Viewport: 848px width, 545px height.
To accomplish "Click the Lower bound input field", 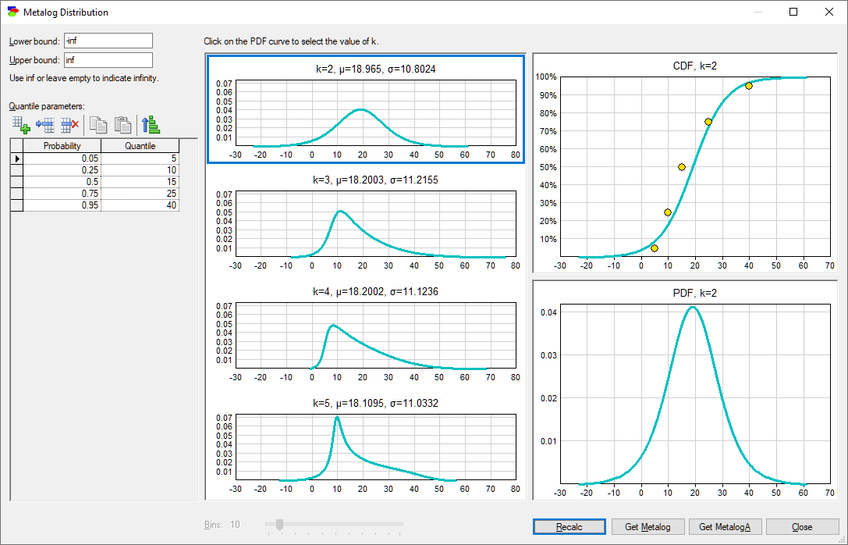I will coord(108,41).
